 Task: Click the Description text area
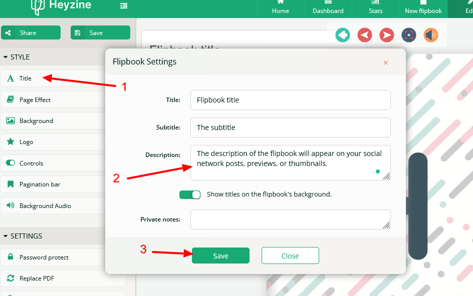291,162
